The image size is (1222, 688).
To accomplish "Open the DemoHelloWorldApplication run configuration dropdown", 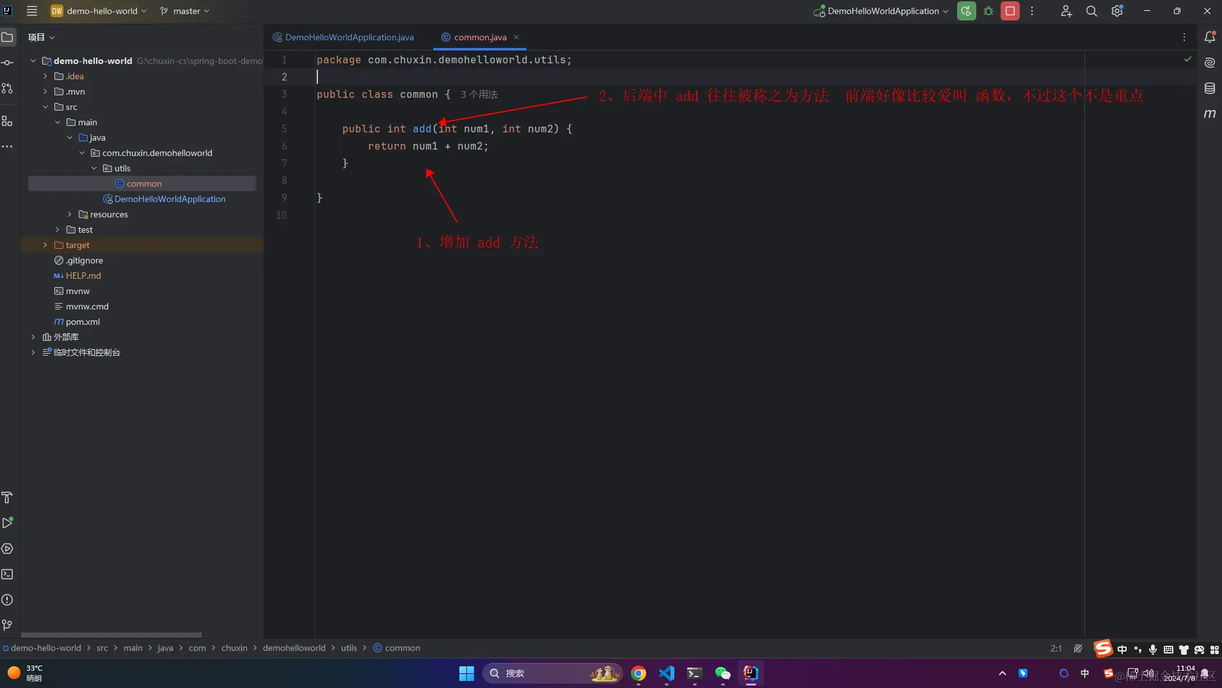I will pos(881,11).
